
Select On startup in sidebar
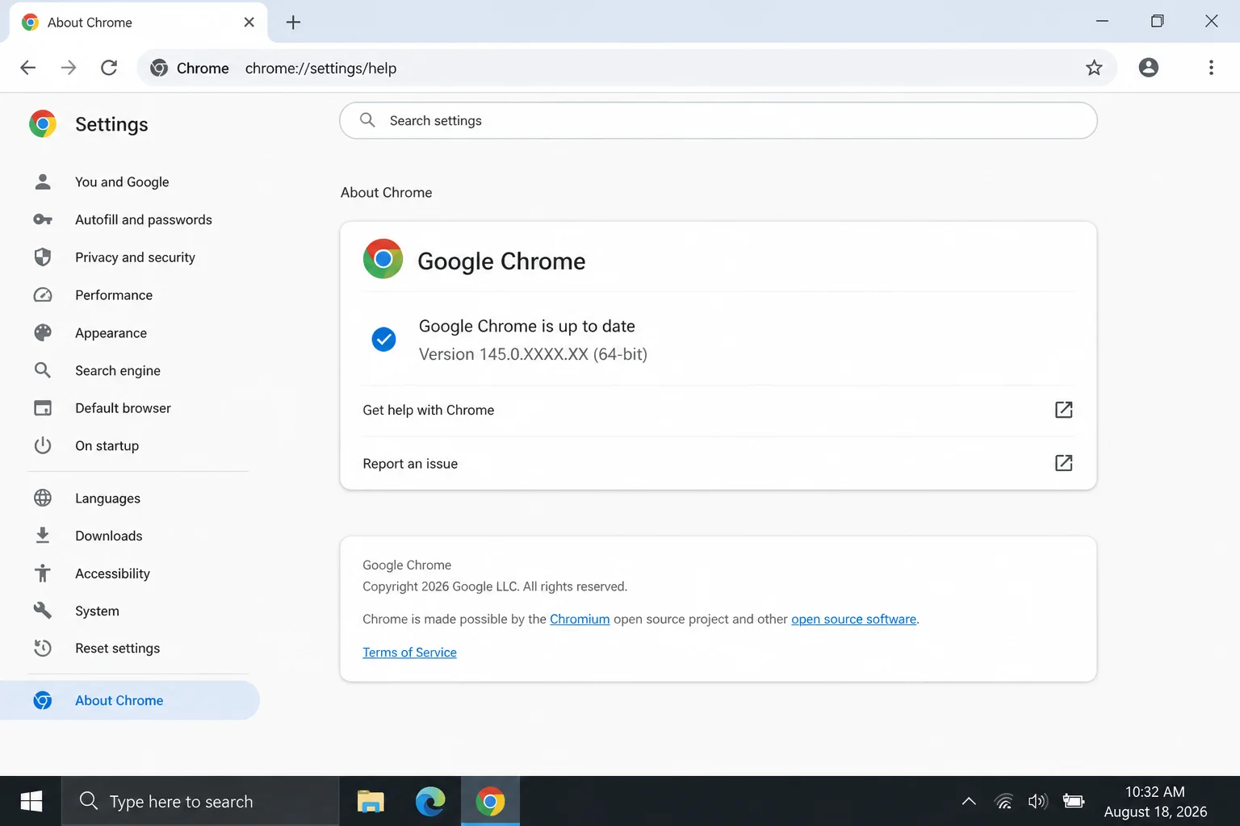[107, 446]
